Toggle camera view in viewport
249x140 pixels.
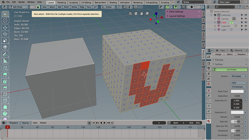136,14
